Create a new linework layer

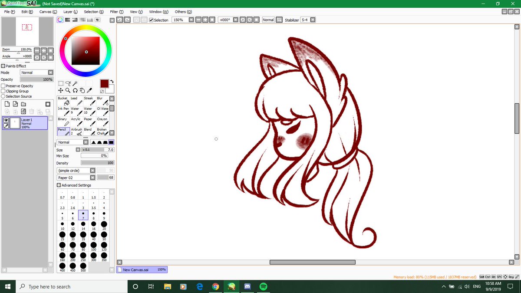pyautogui.click(x=15, y=104)
